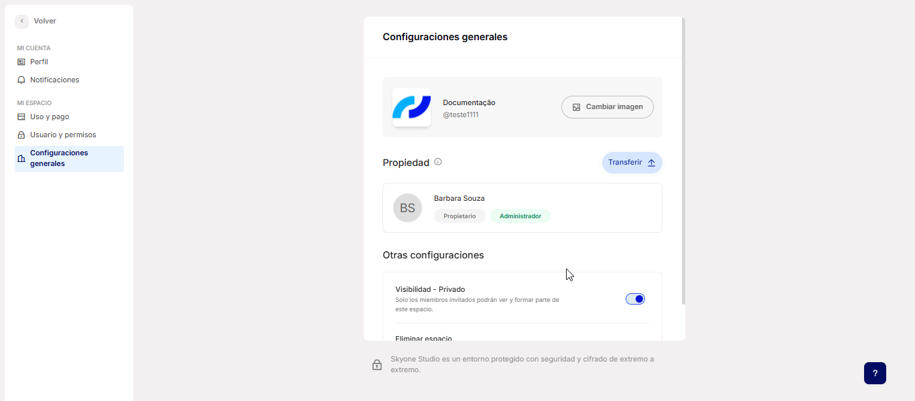Click the Administrador role badge
The image size is (915, 401).
[520, 216]
